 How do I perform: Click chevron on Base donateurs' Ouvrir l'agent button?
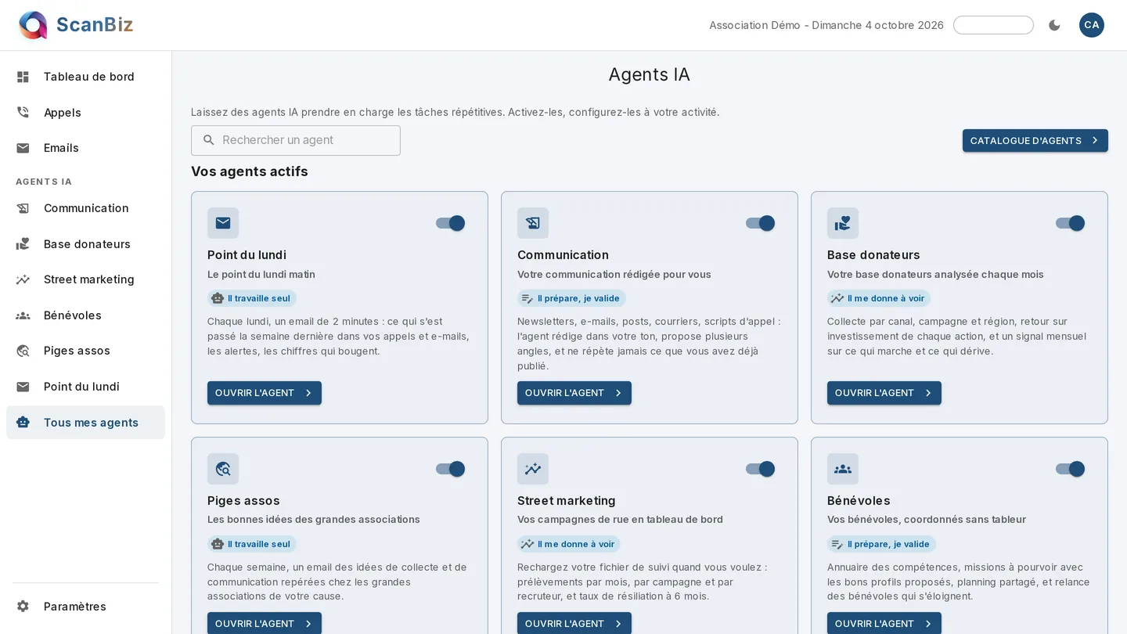pyautogui.click(x=928, y=393)
